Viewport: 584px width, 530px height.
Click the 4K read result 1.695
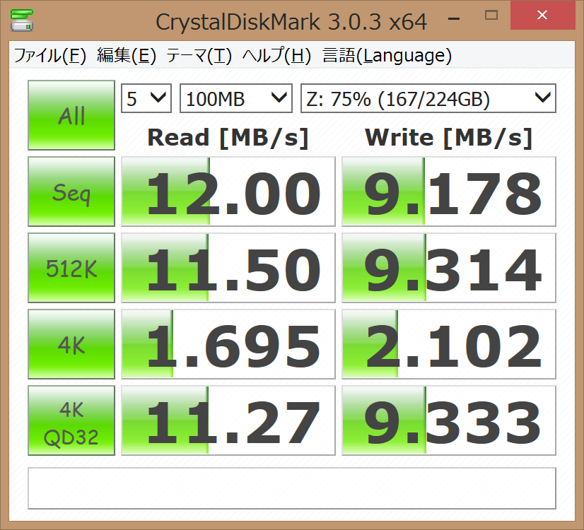(x=228, y=344)
